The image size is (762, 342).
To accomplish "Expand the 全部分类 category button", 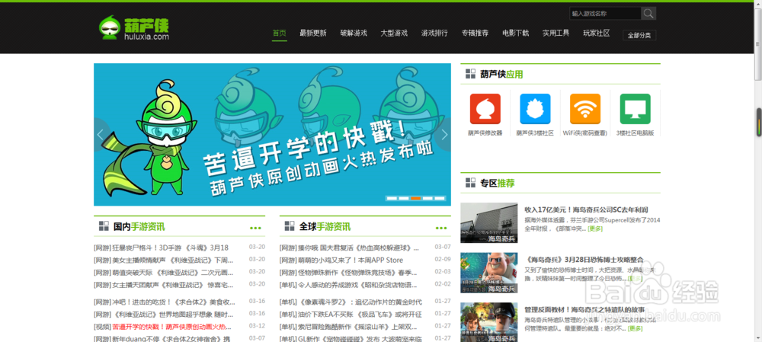I will click(x=639, y=36).
